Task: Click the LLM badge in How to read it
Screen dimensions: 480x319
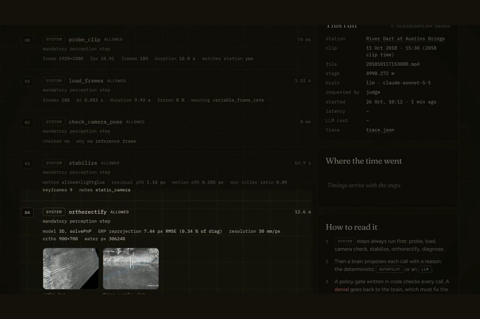Action: pos(425,269)
